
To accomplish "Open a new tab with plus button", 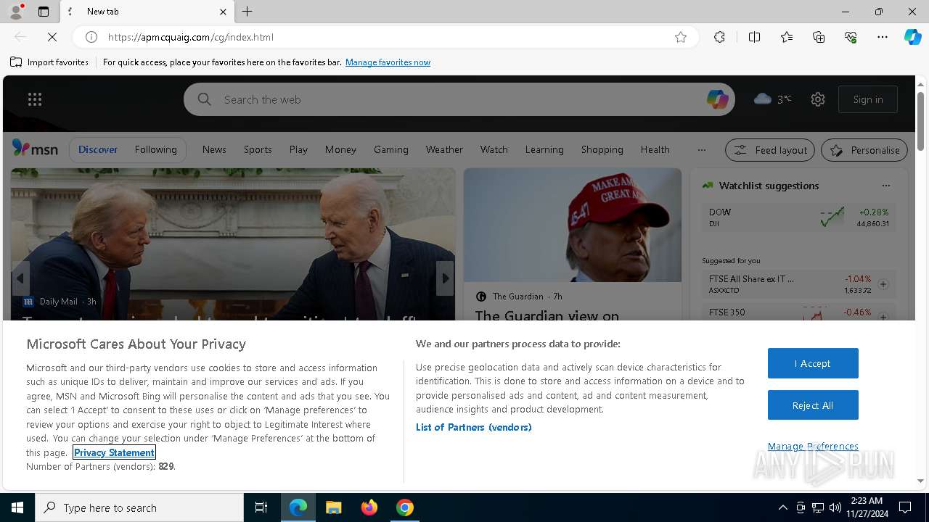I will [x=247, y=12].
